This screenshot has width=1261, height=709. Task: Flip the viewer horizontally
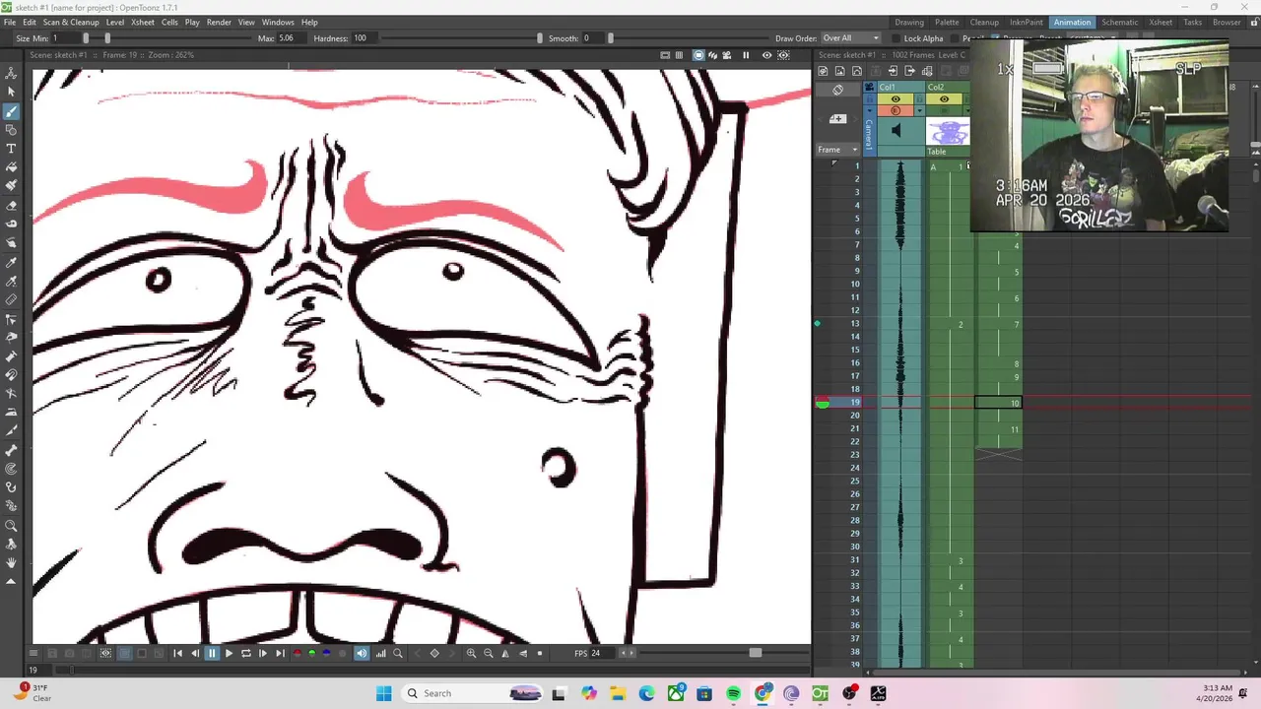[505, 653]
